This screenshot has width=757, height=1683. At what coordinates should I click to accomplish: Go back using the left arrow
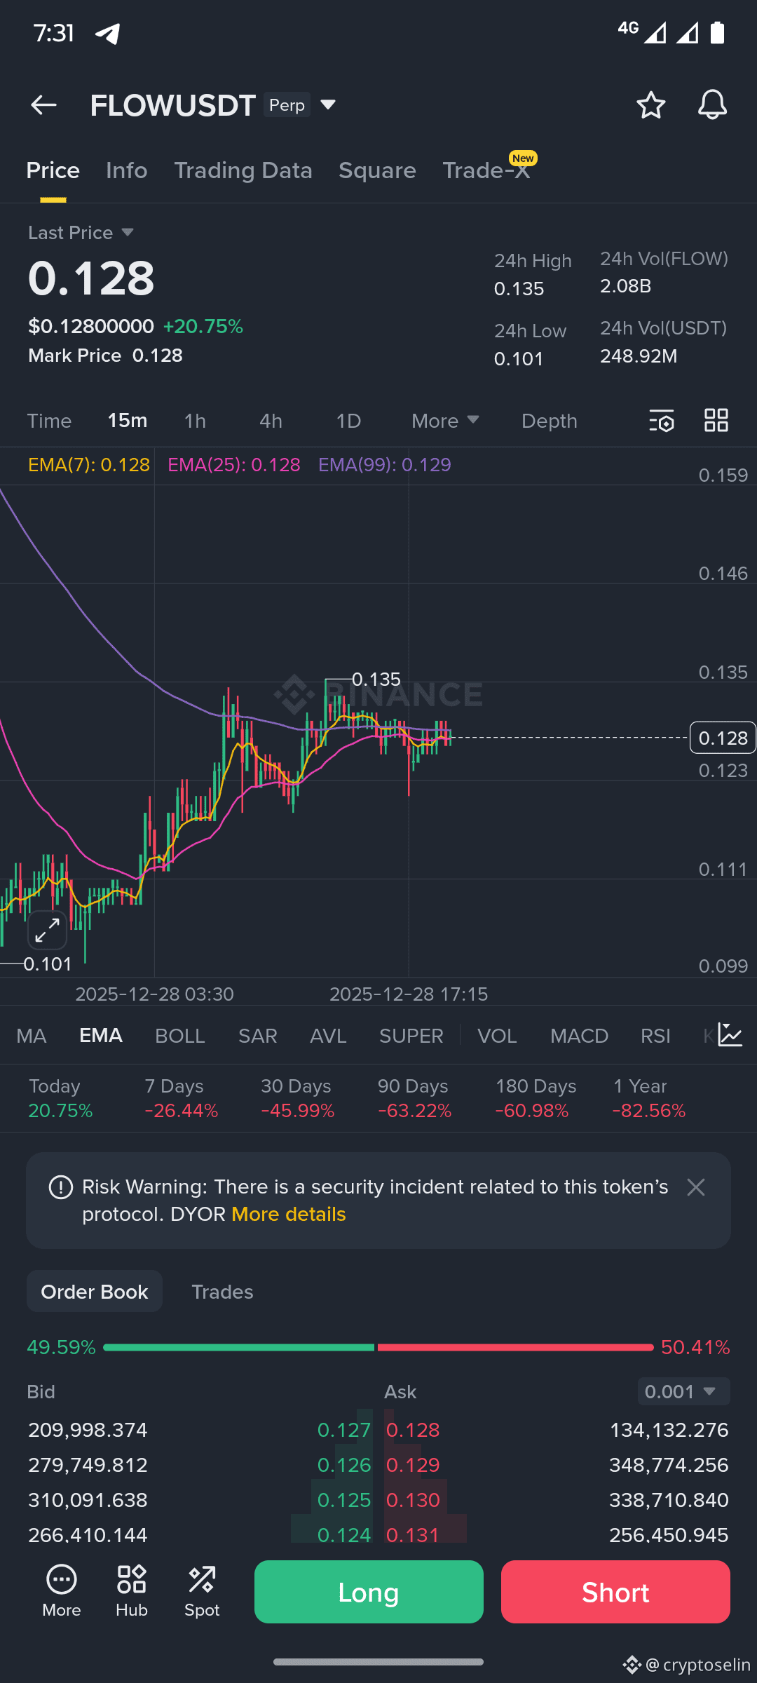43,105
